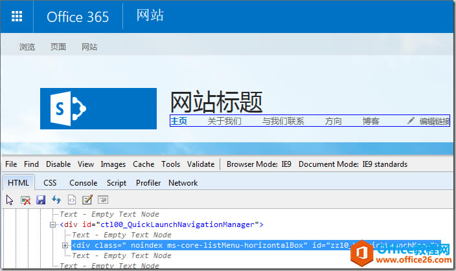Open the Images menu

113,164
